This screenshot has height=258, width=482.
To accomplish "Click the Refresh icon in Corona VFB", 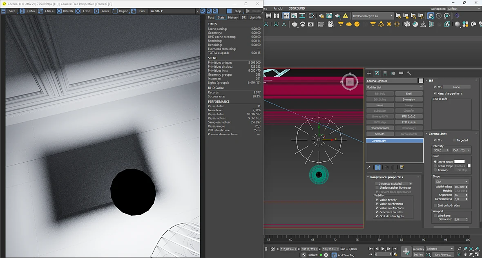I will tap(60, 11).
